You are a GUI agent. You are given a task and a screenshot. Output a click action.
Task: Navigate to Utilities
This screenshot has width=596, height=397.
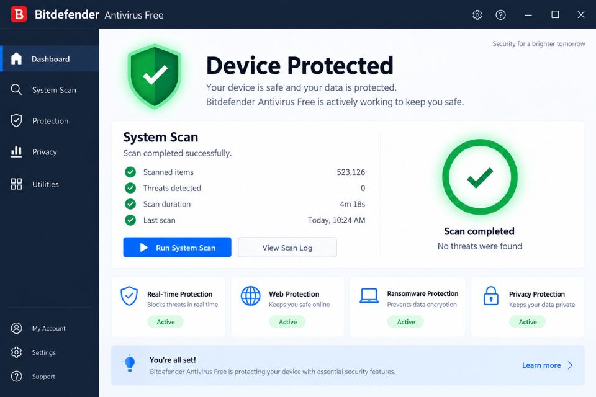45,184
